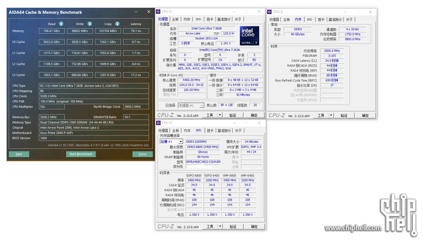Image resolution: width=423 pixels, height=243 pixels.
Task: Close the AIDA64 window with title bar X
Action: click(x=149, y=12)
